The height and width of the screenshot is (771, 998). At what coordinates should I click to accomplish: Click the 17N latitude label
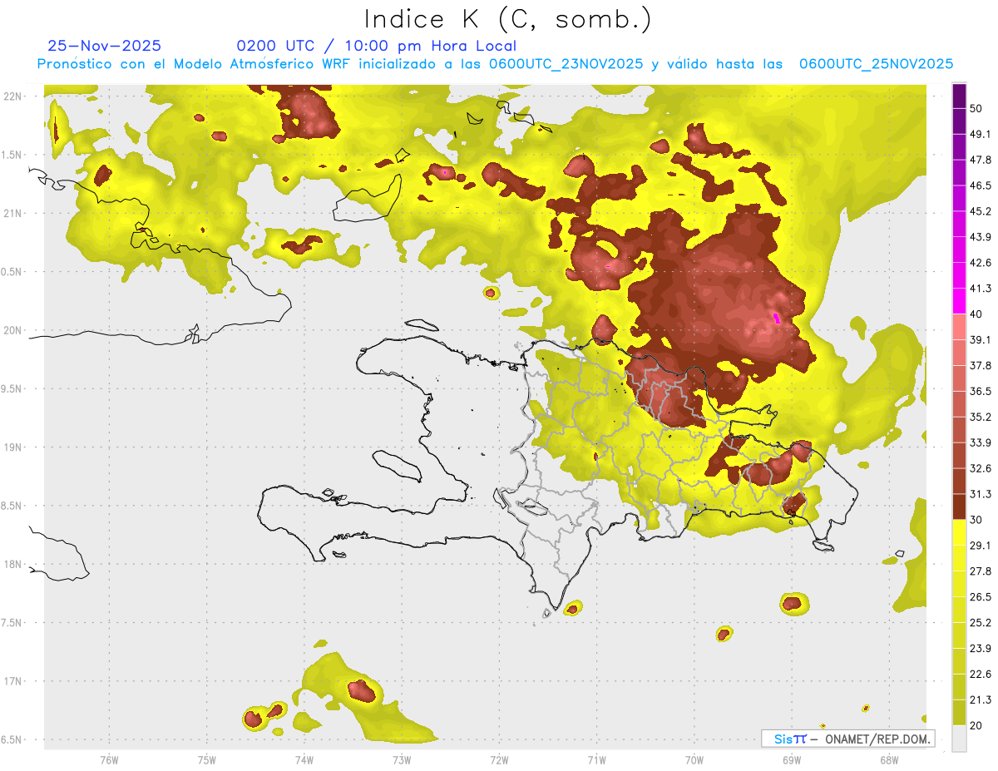(x=12, y=682)
